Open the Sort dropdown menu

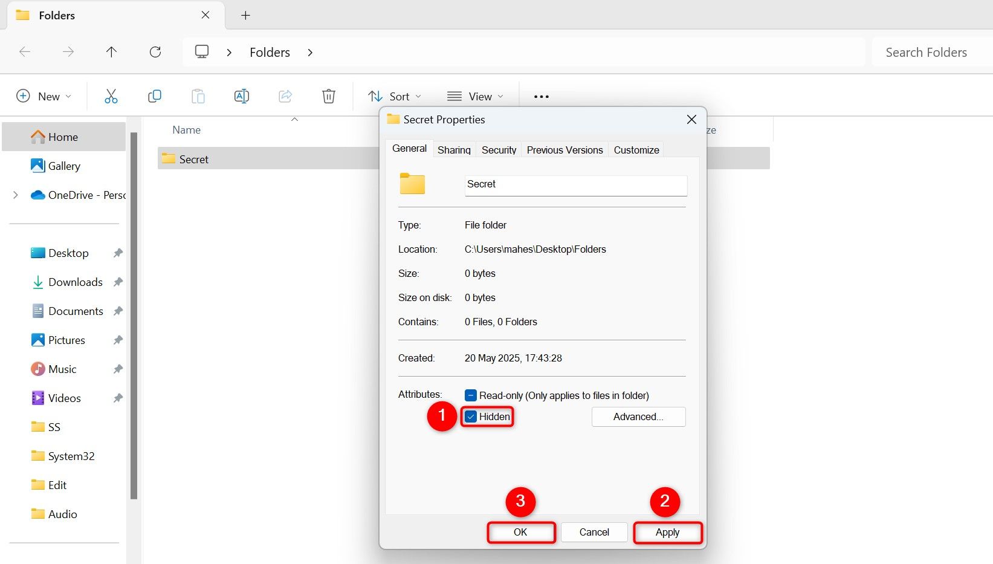[x=395, y=96]
